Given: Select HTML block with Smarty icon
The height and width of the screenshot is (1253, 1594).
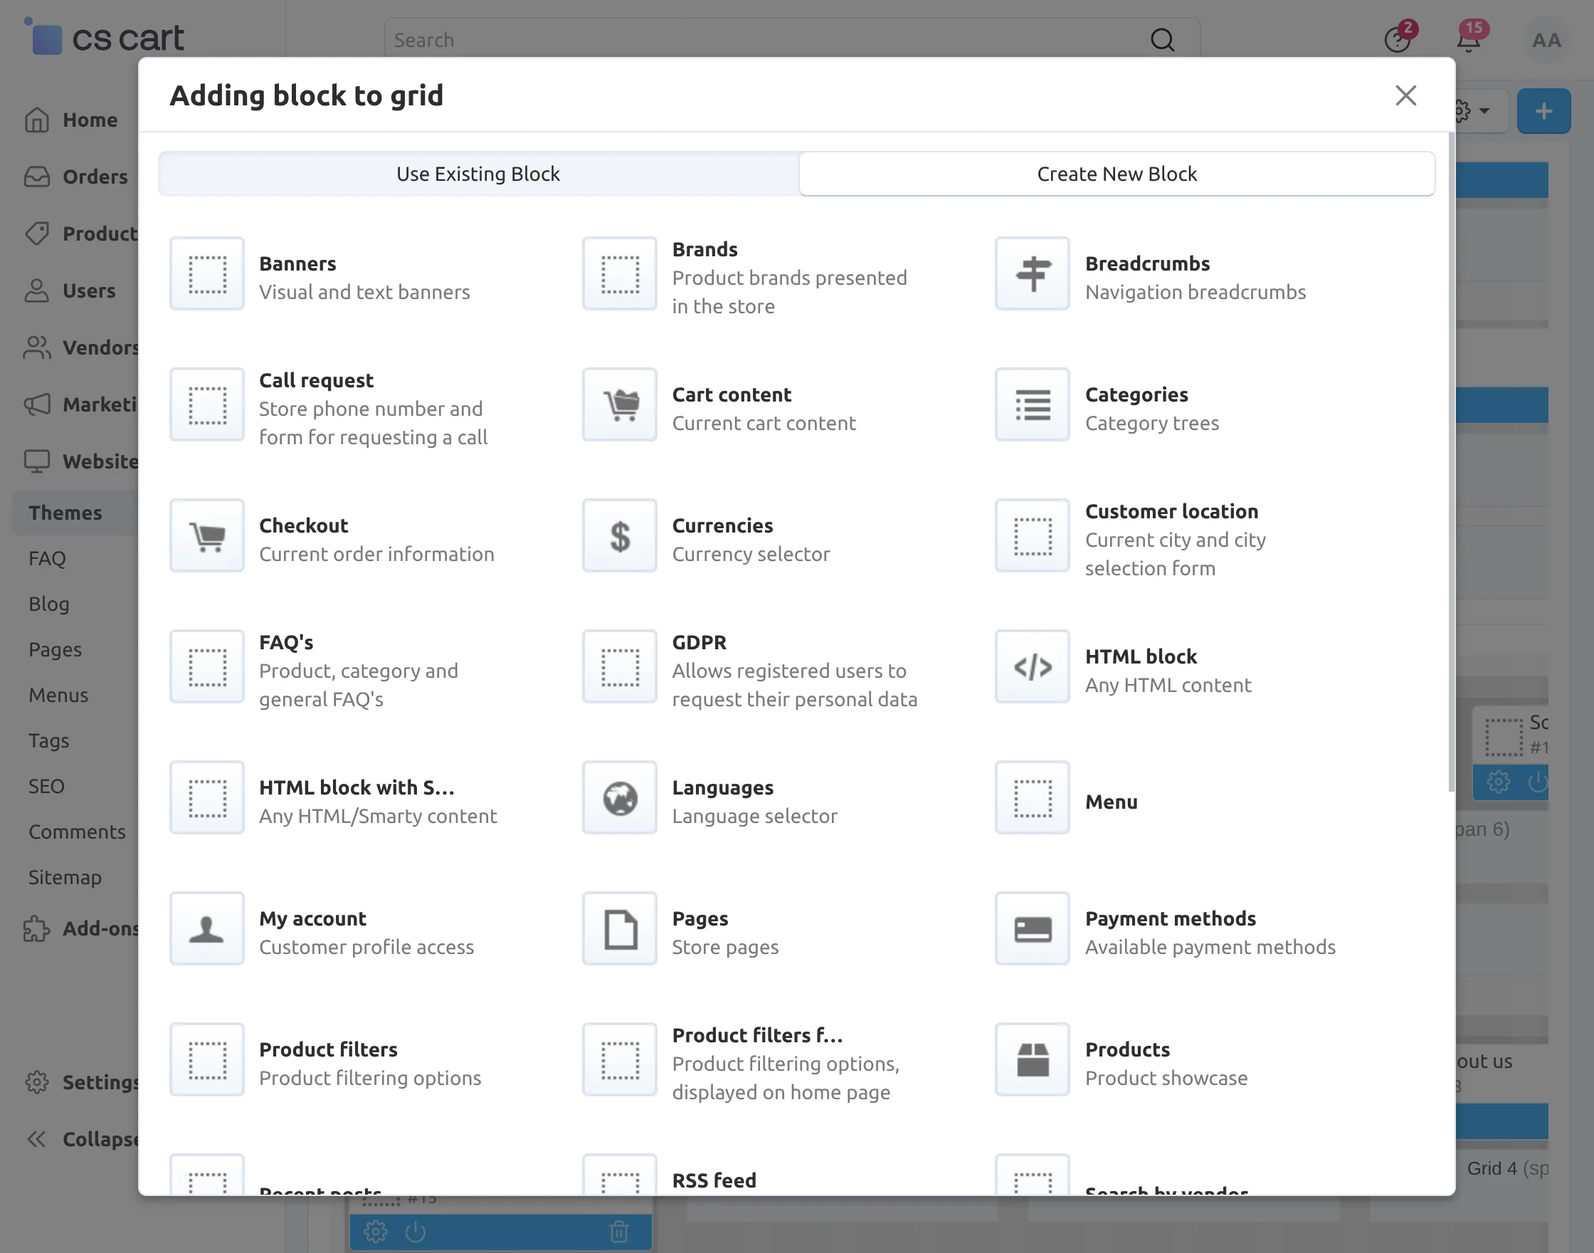Looking at the screenshot, I should 207,797.
